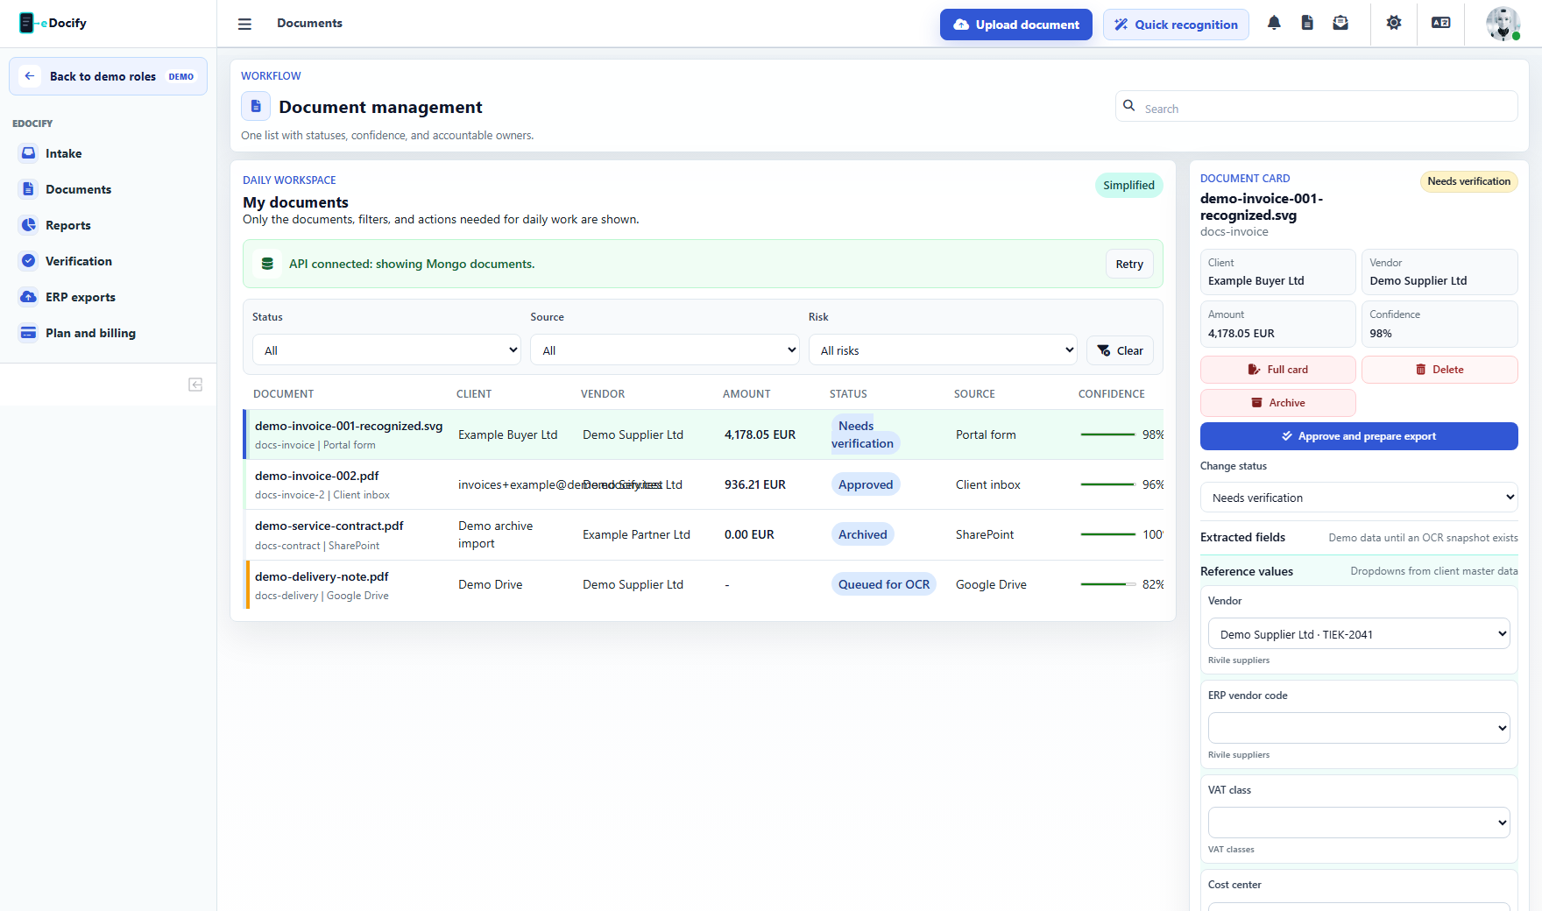Click the filter-clear icon on Clear button
Viewport: 1542px width, 911px height.
[1104, 350]
